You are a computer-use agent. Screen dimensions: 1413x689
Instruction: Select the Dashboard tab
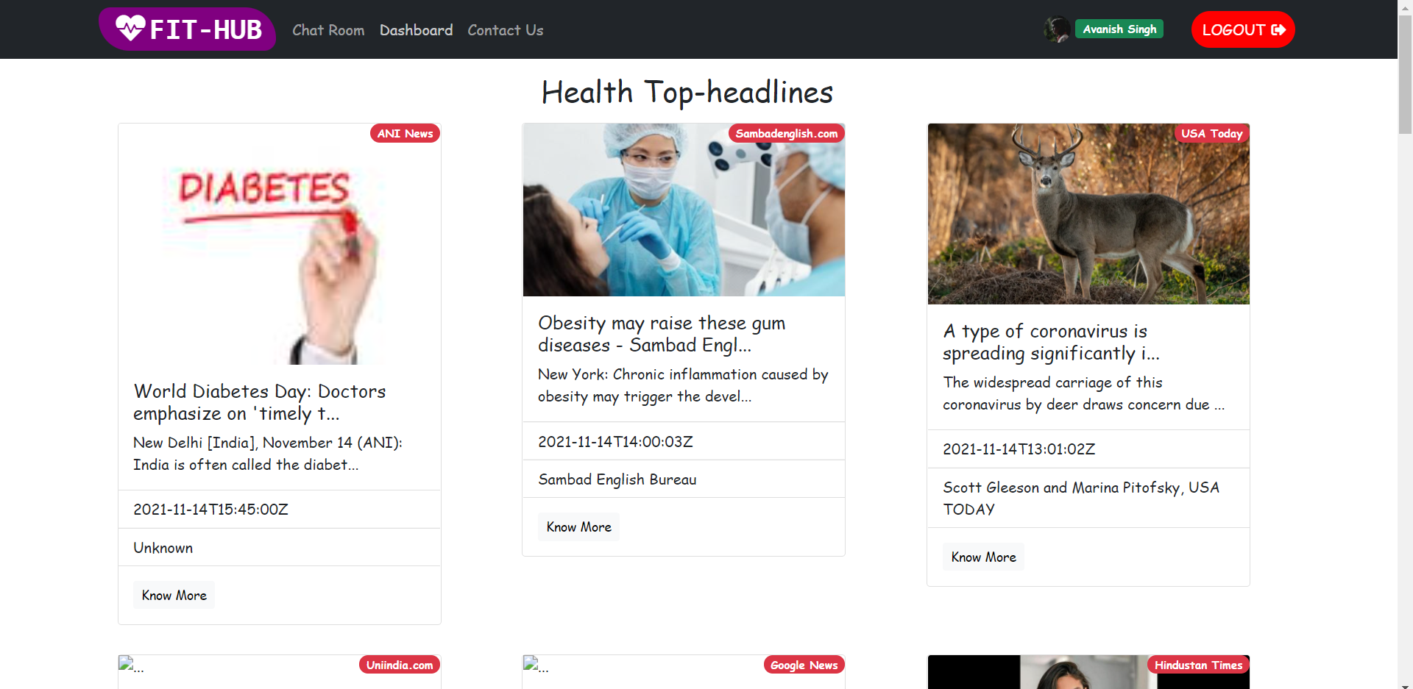[416, 30]
